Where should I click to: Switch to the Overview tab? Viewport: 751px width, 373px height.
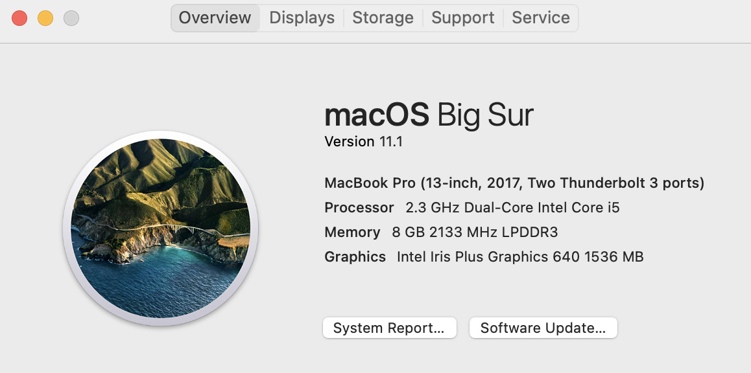(215, 18)
